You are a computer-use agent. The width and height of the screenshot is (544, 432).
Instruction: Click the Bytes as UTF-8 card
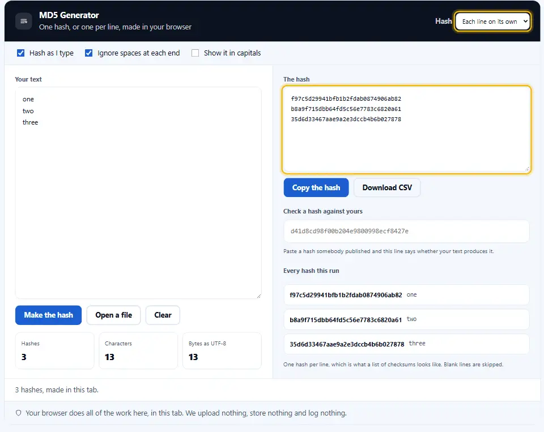[x=222, y=350]
